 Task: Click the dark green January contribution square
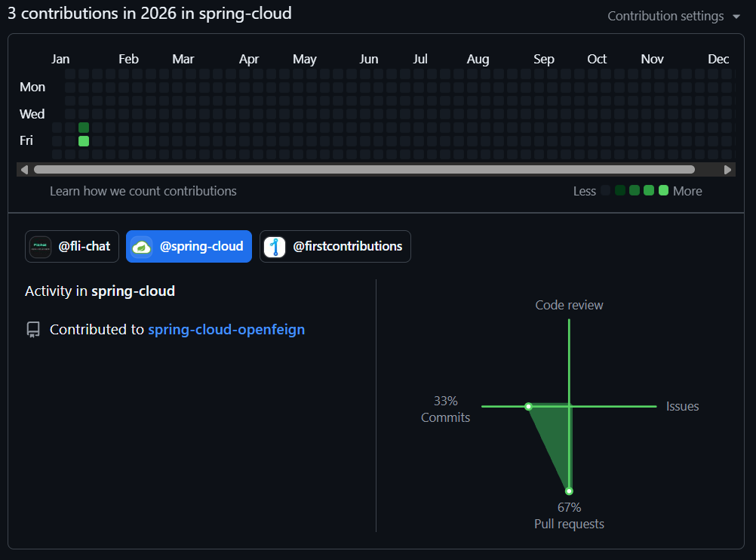point(84,128)
